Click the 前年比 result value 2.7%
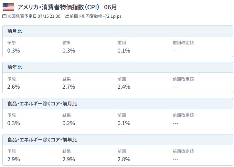The image size is (234, 167). [69, 87]
